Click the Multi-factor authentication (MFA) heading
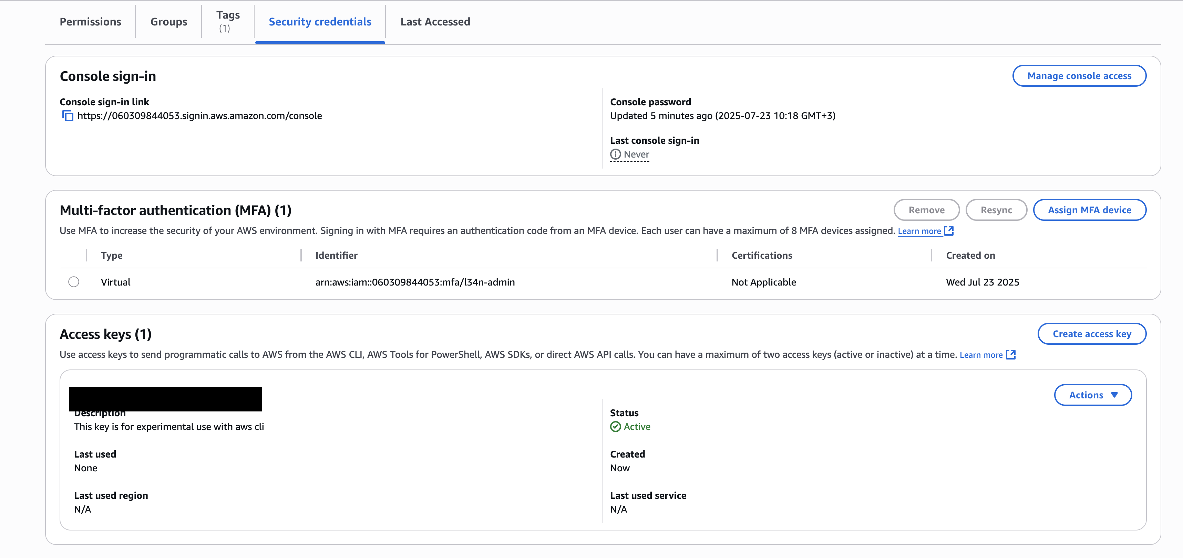The image size is (1183, 558). click(x=175, y=211)
